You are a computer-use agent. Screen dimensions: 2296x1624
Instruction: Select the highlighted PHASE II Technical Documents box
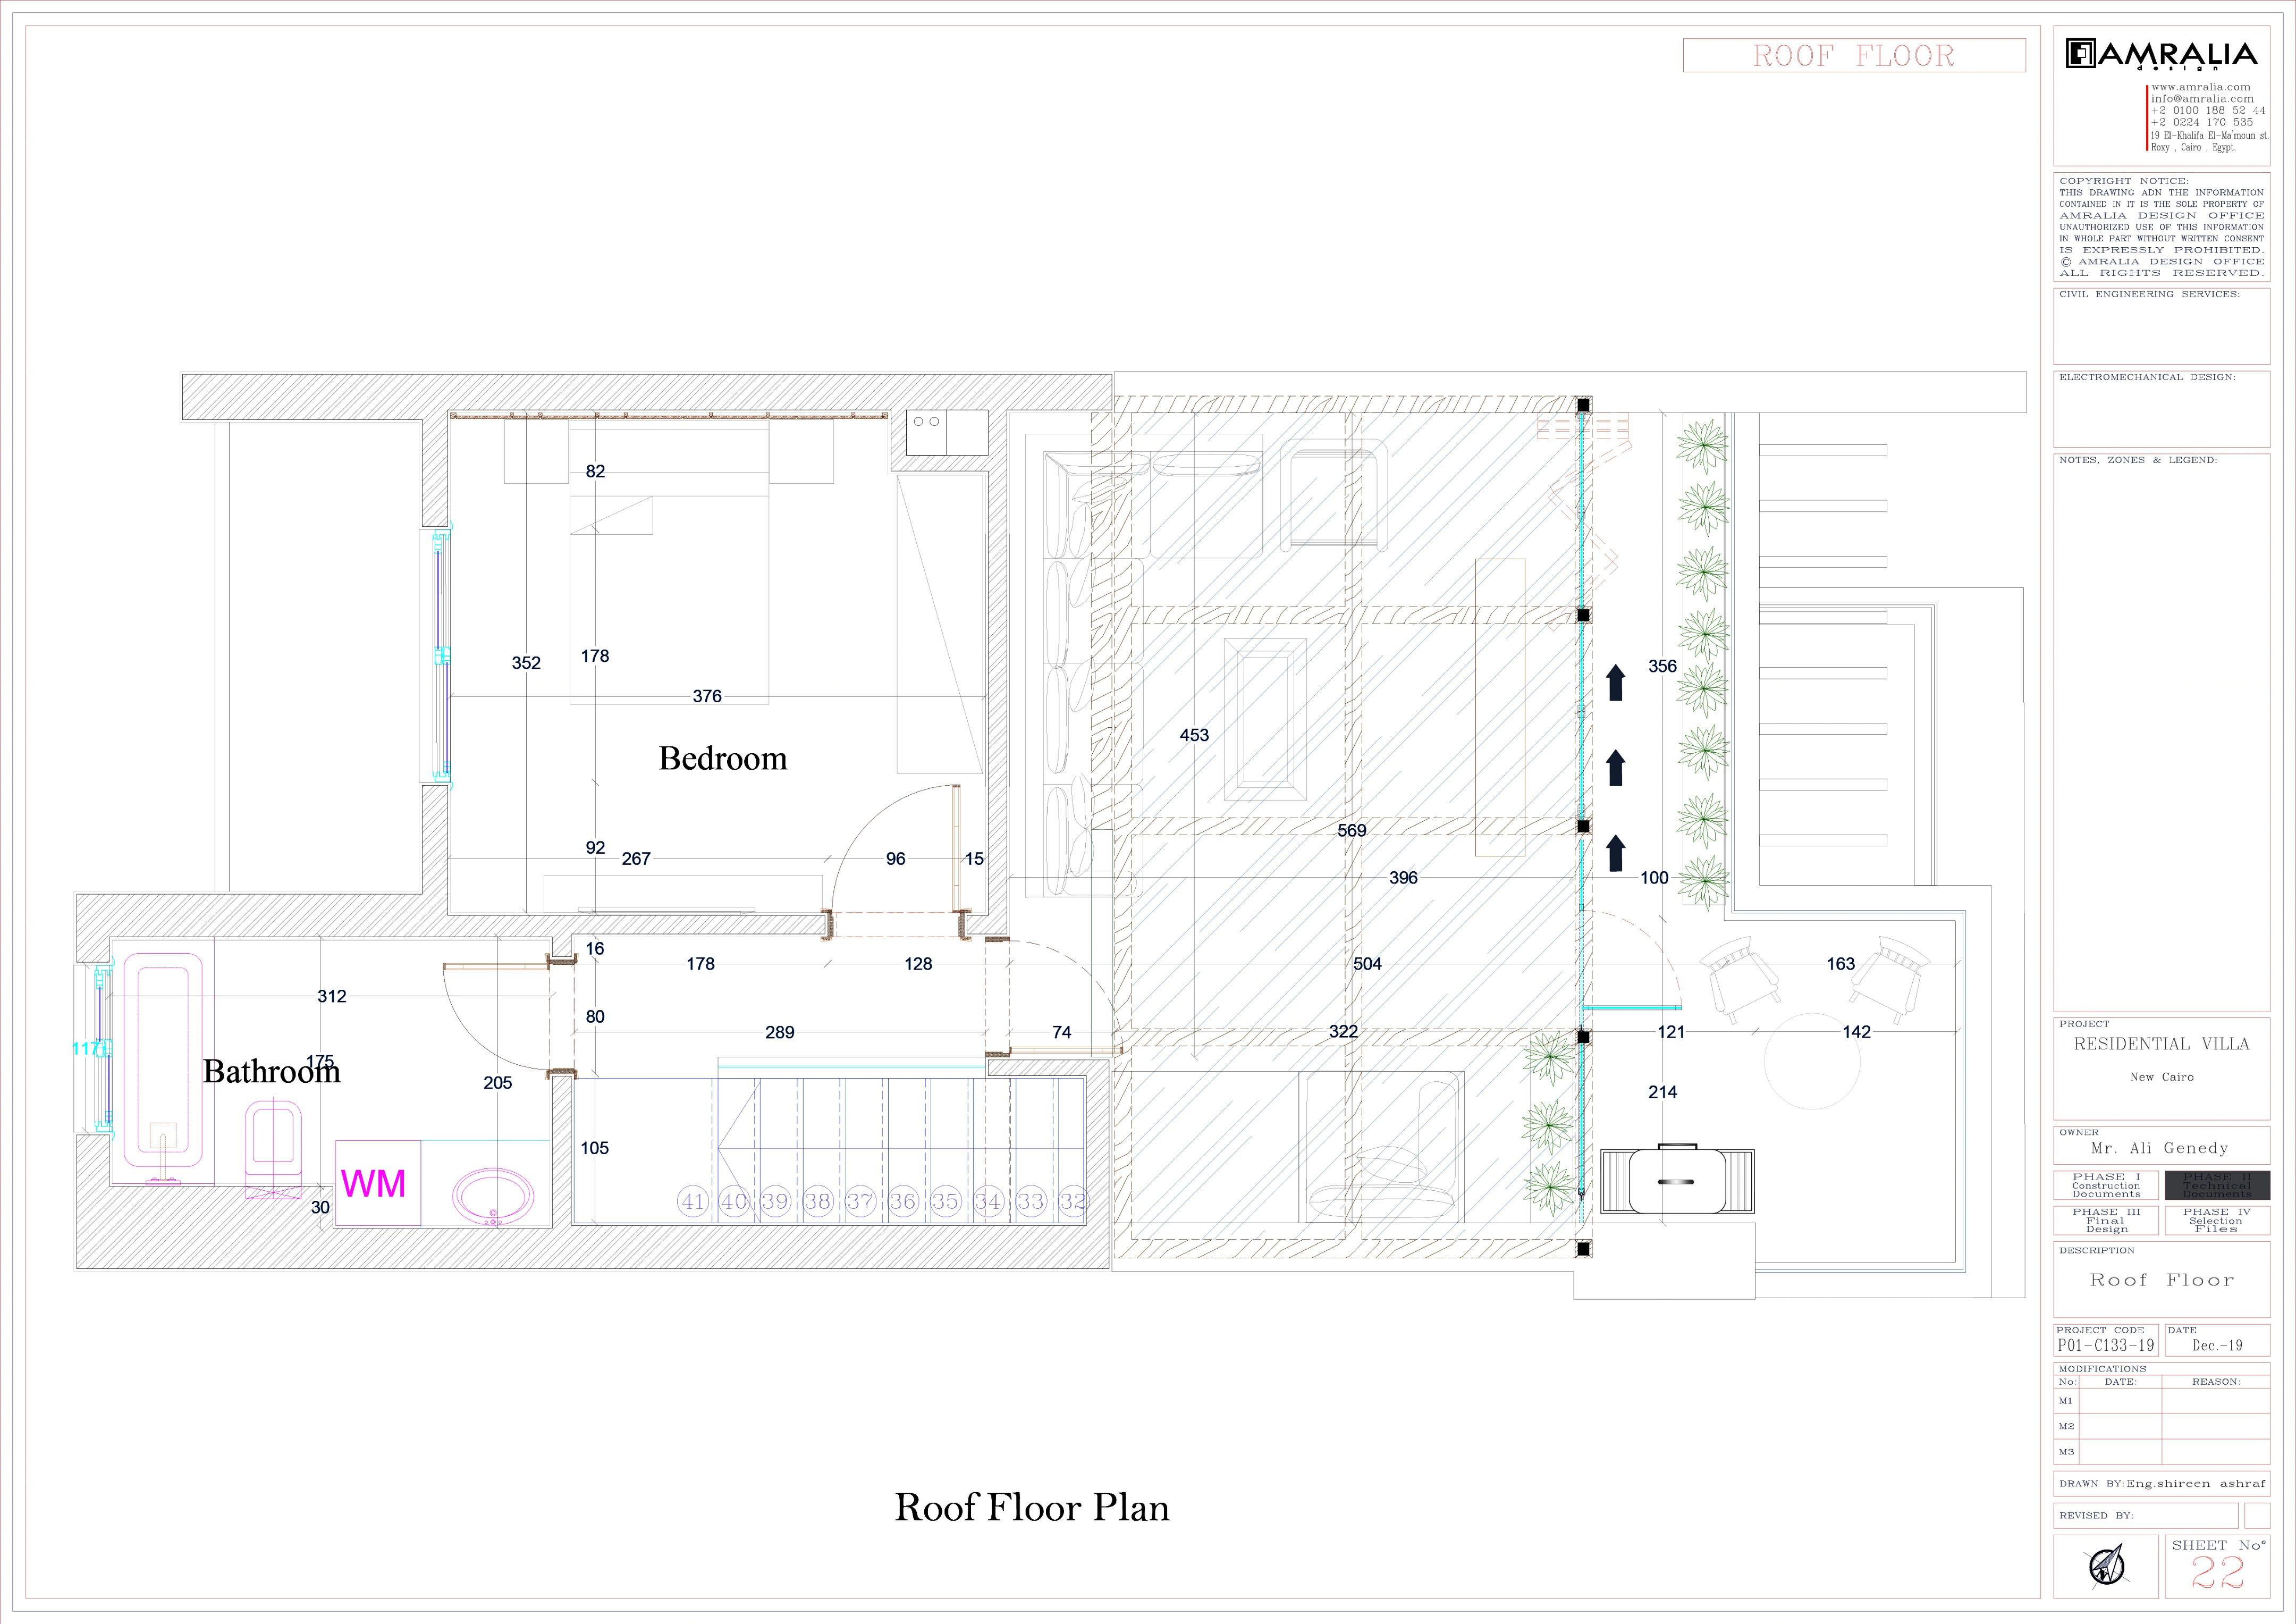[2217, 1185]
